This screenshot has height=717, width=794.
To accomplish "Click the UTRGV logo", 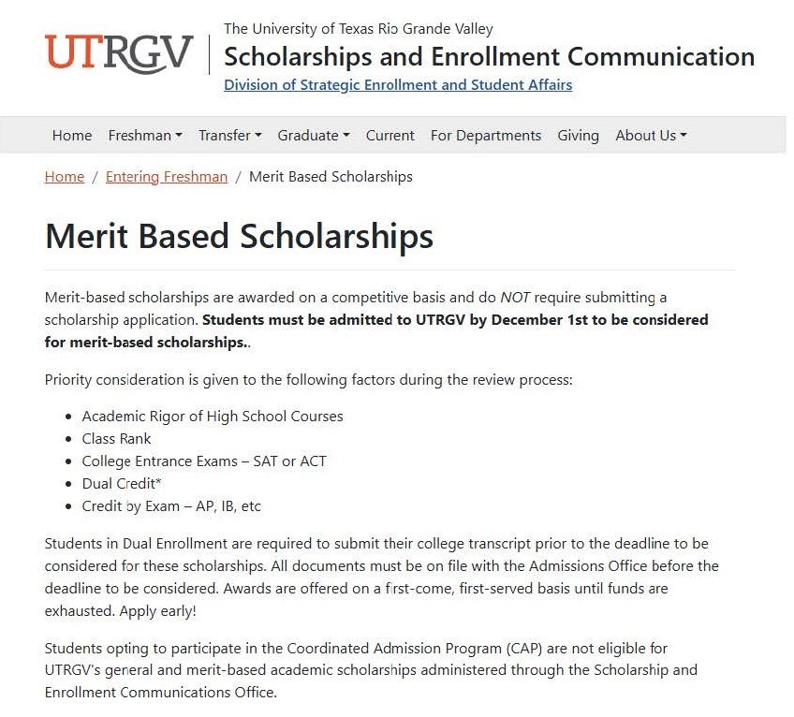I will 119,52.
